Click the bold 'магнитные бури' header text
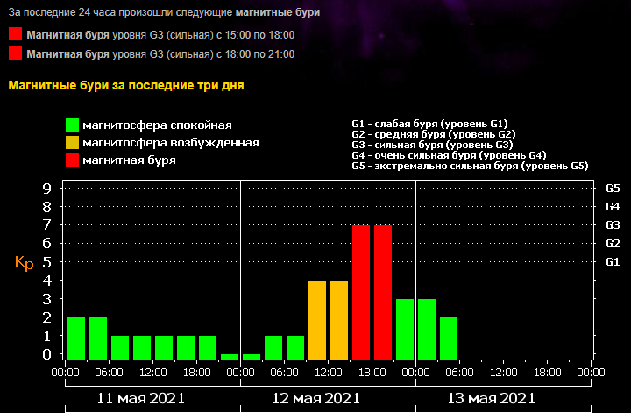631x413 pixels. pos(278,12)
